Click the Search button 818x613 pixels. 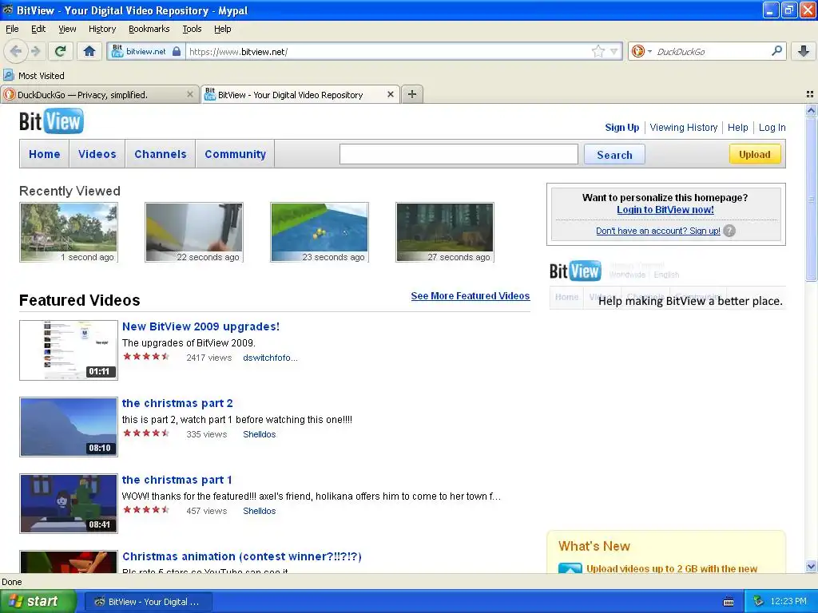(614, 154)
